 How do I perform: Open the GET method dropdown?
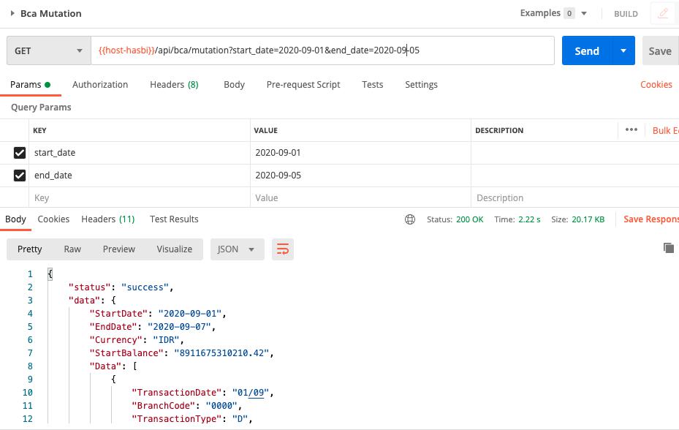(x=48, y=50)
